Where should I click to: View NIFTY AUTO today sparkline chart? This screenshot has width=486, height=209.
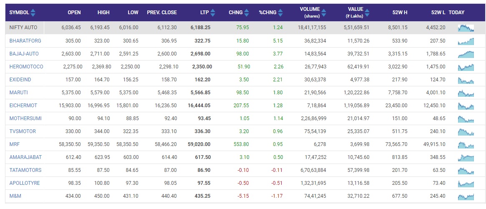click(x=466, y=28)
